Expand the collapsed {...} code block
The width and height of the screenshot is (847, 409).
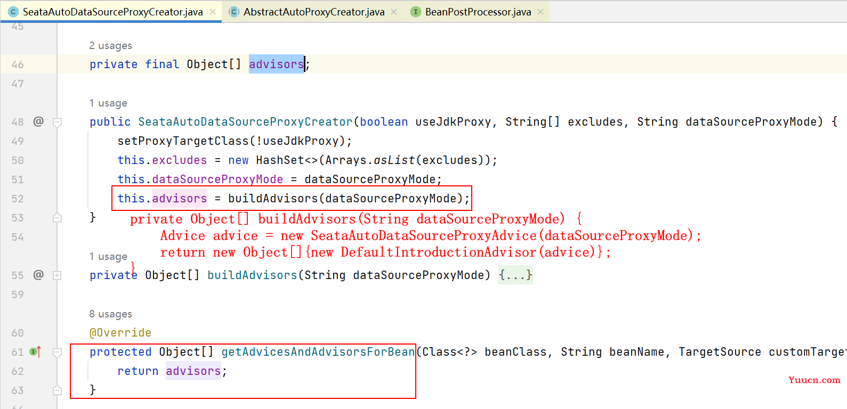point(515,275)
